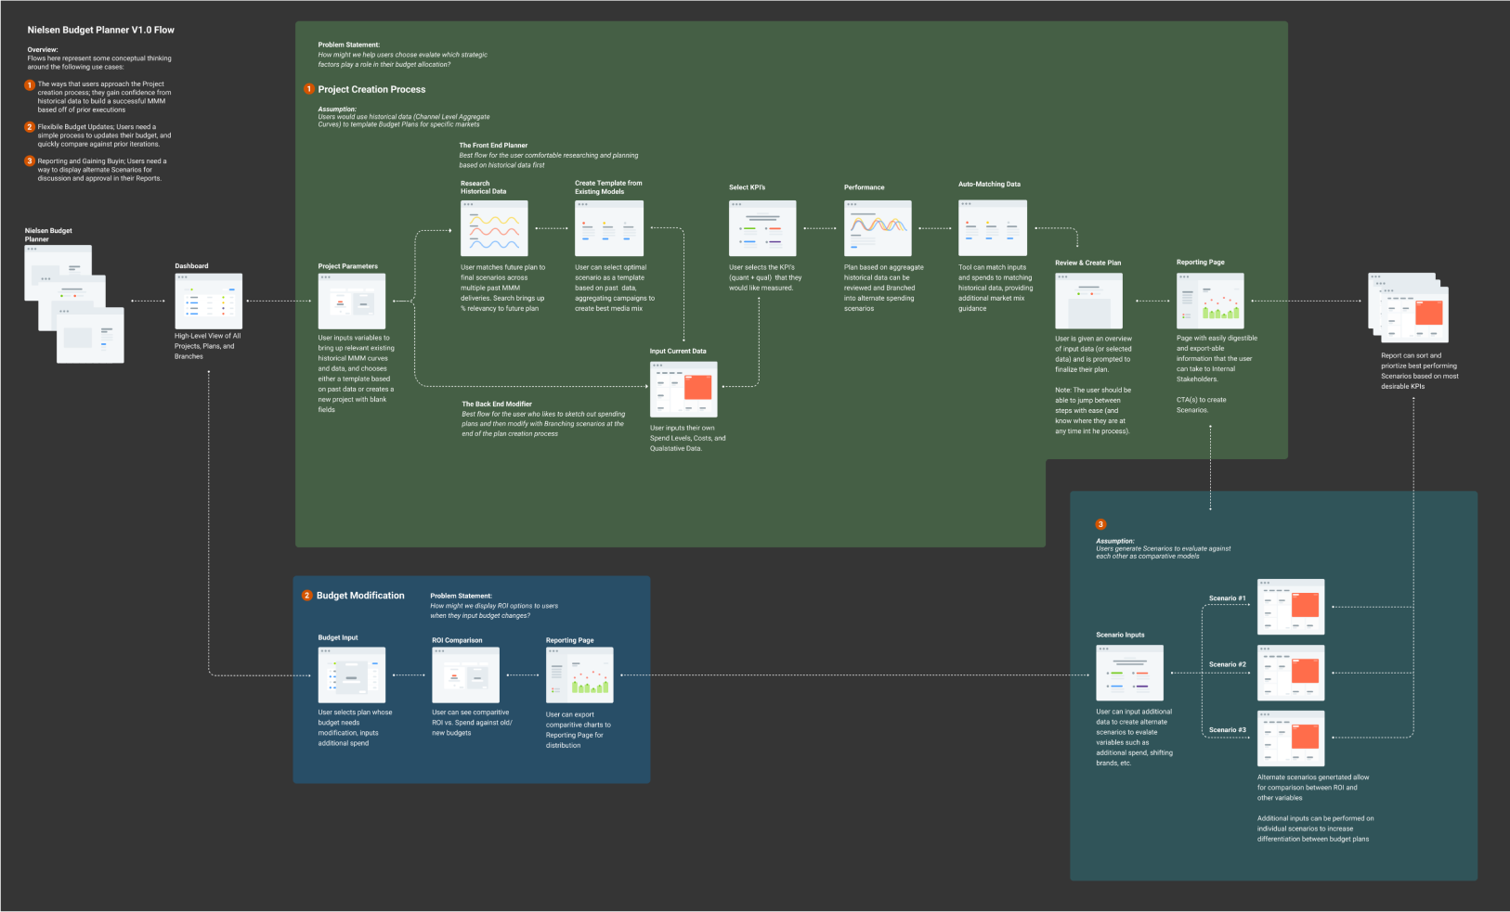The image size is (1510, 912).
Task: Click text 'User inputs their own Spend Levels, Costs'
Action: 688,438
